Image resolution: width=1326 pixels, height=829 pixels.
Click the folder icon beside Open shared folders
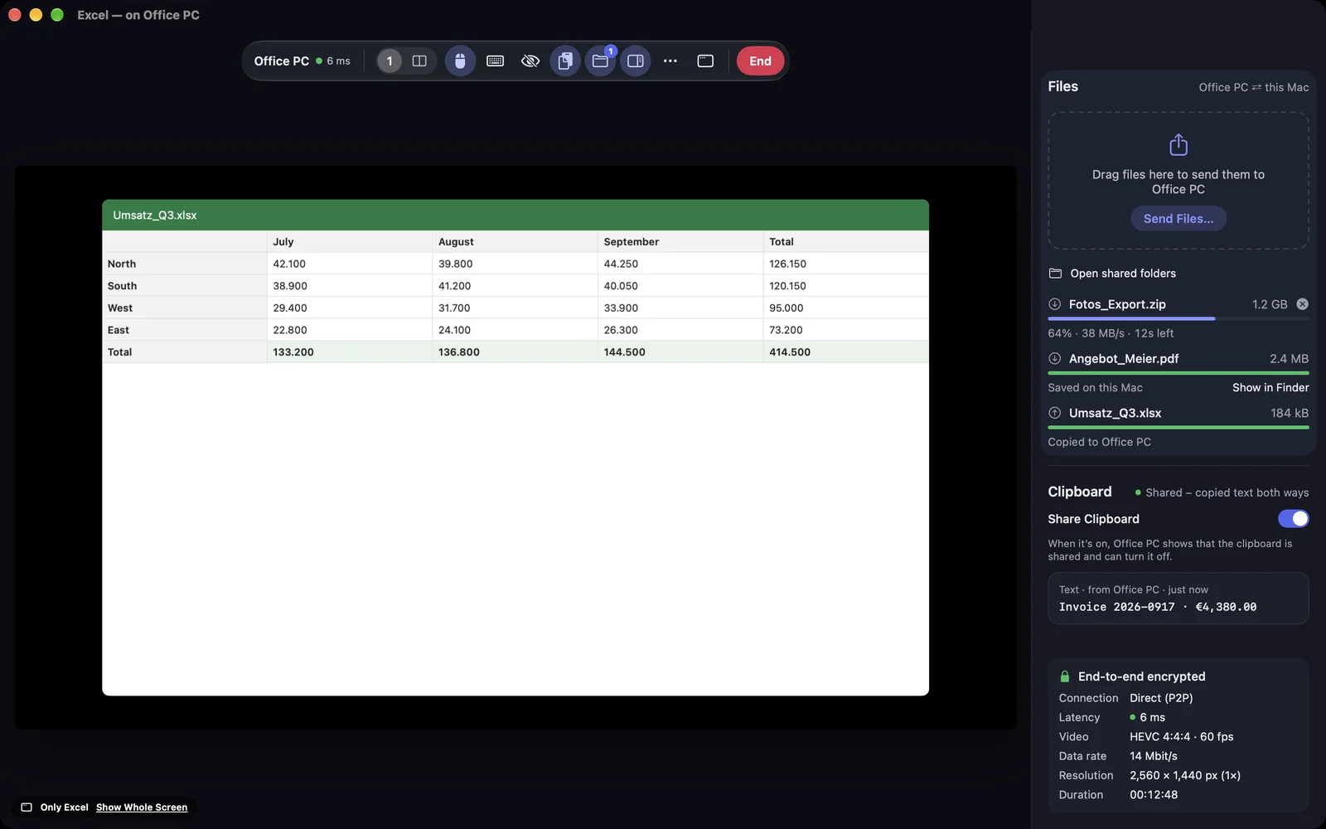pos(1055,274)
